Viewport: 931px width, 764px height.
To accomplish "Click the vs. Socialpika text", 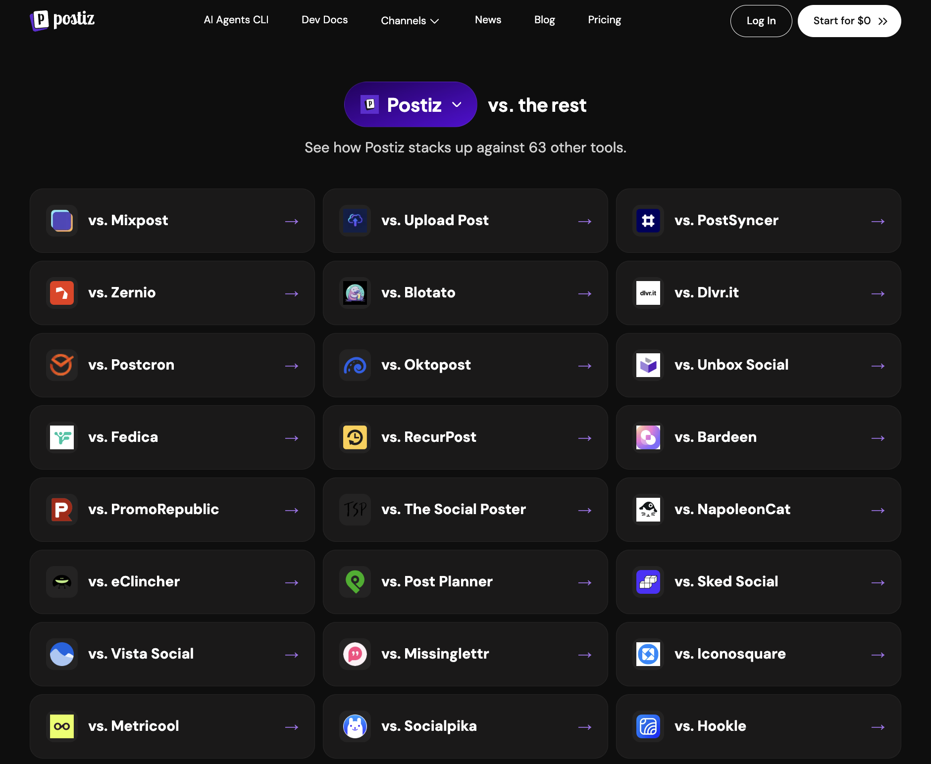I will (x=429, y=726).
